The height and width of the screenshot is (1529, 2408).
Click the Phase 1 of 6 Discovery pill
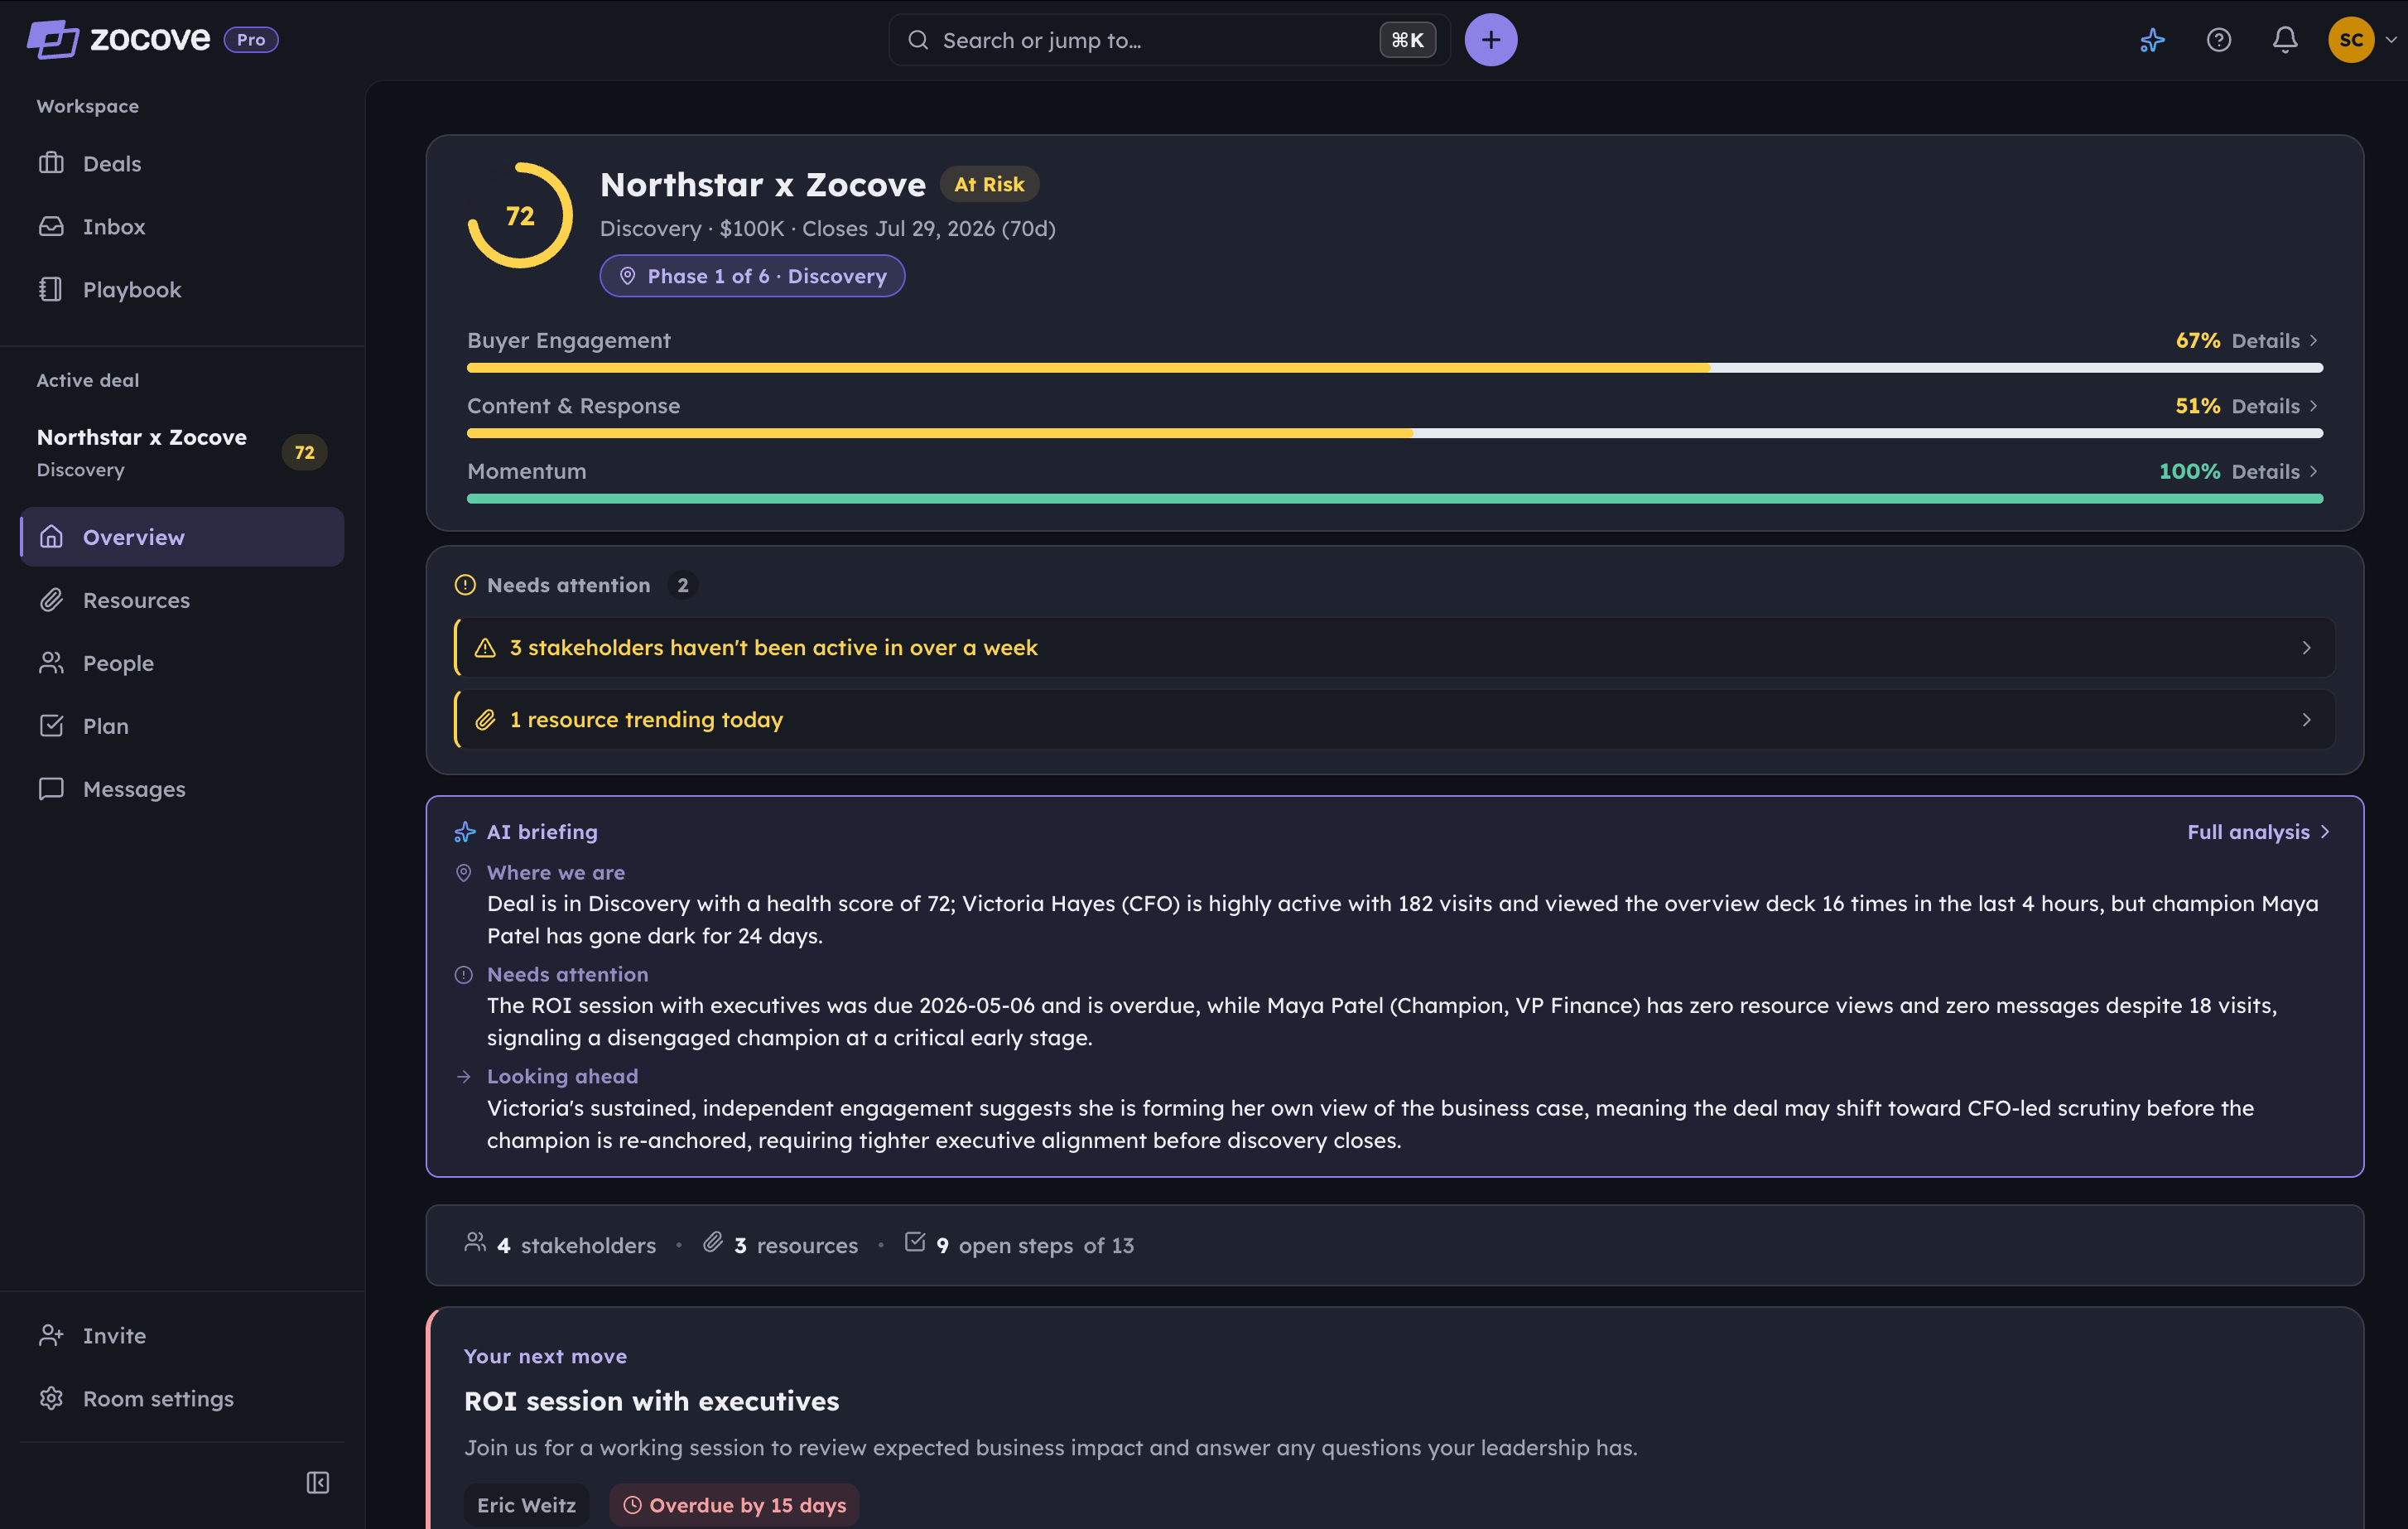click(752, 276)
